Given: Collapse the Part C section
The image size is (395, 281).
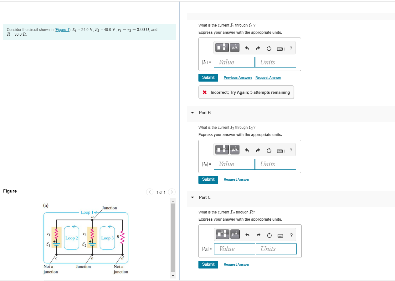Looking at the screenshot, I should coord(192,197).
